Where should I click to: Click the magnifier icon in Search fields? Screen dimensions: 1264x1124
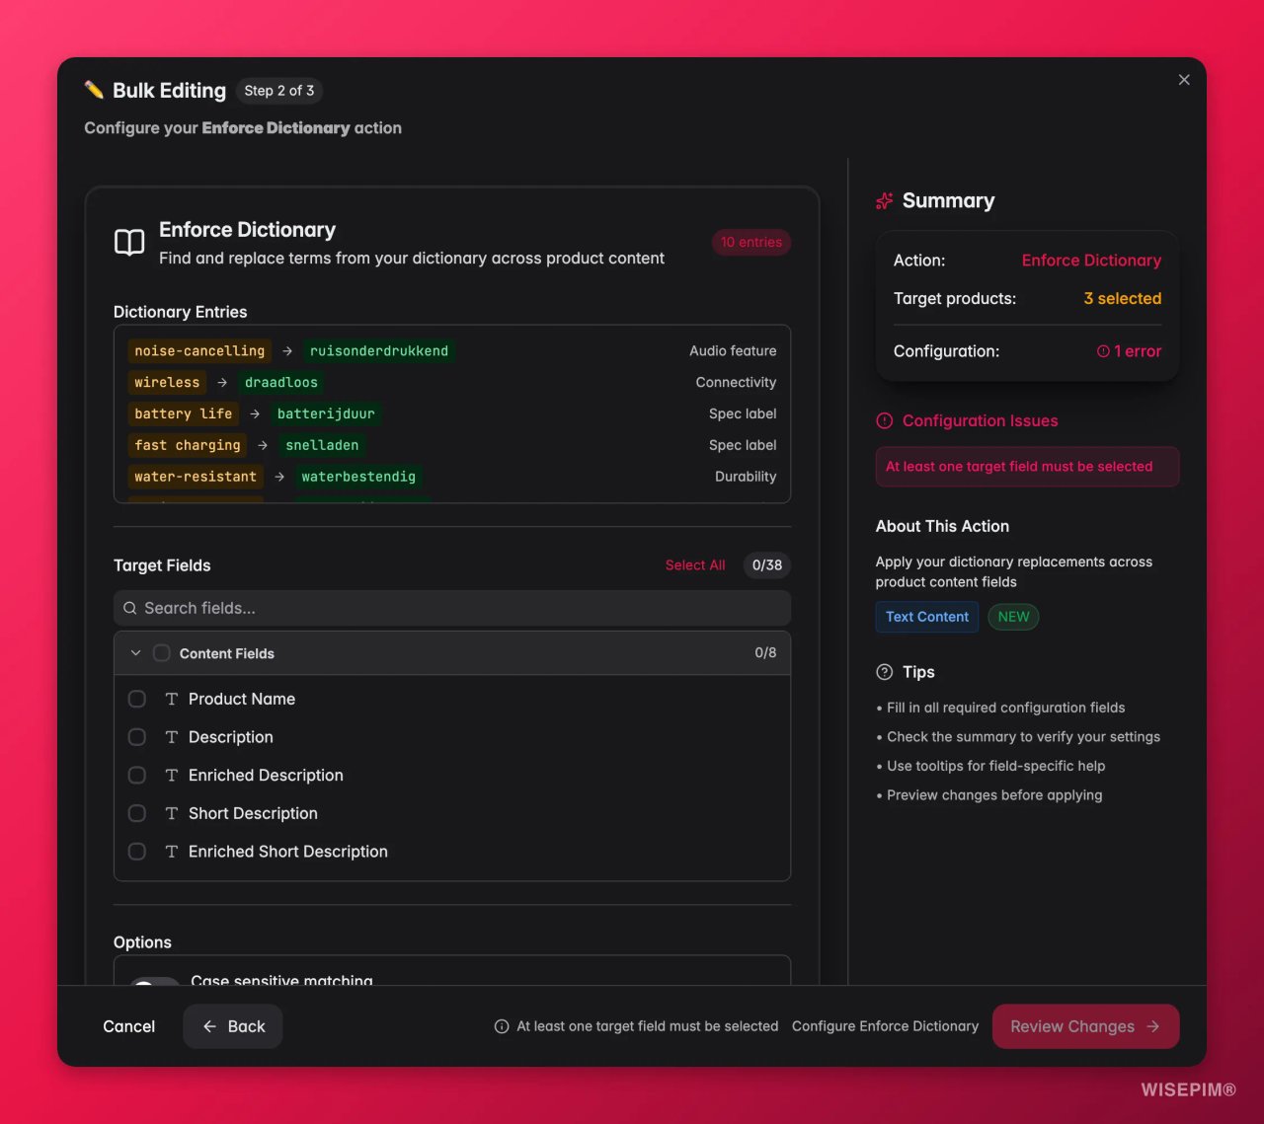click(130, 608)
